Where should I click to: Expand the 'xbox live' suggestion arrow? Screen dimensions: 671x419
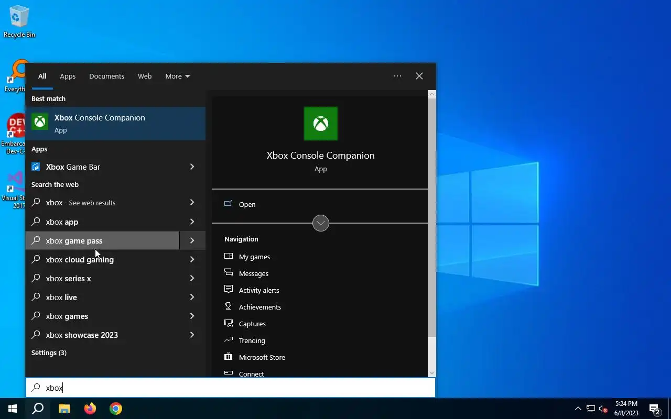click(x=192, y=297)
